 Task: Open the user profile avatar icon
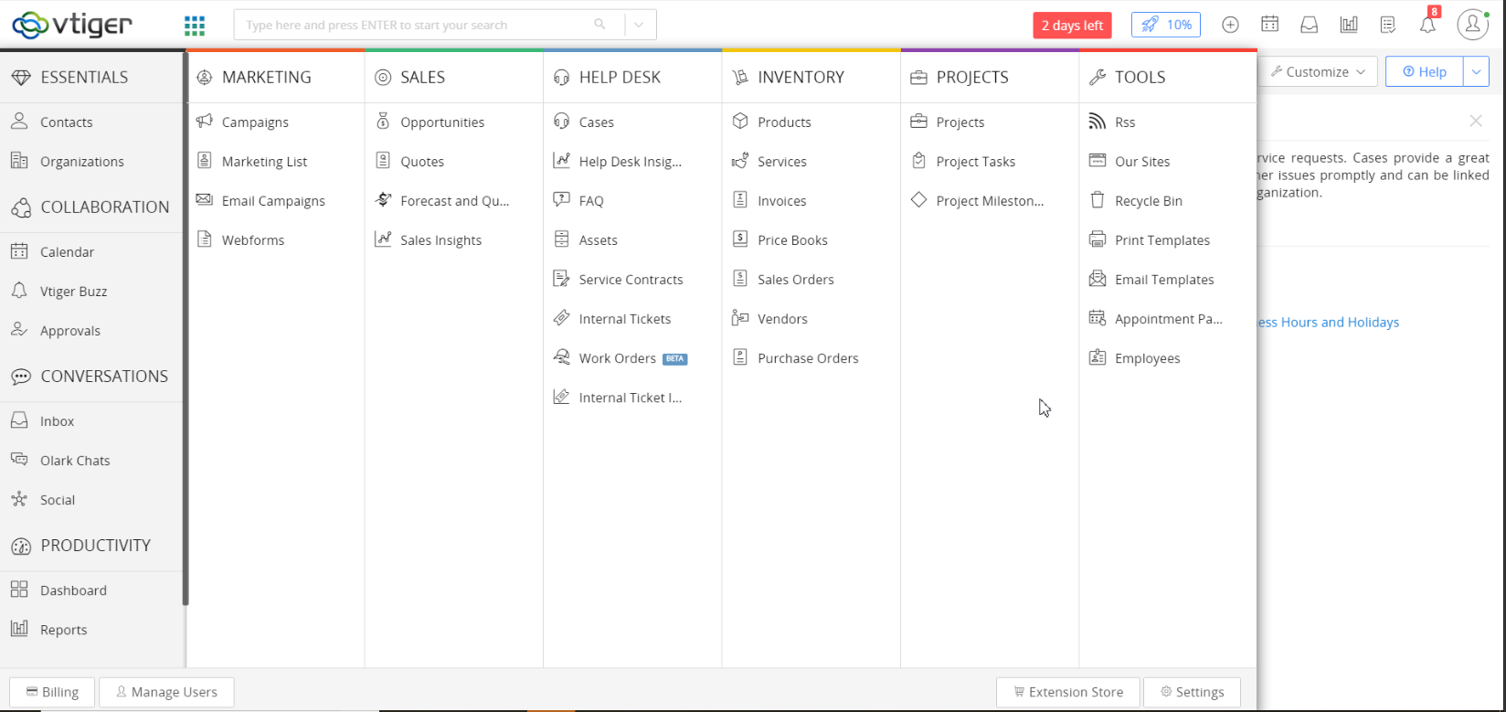click(1472, 25)
